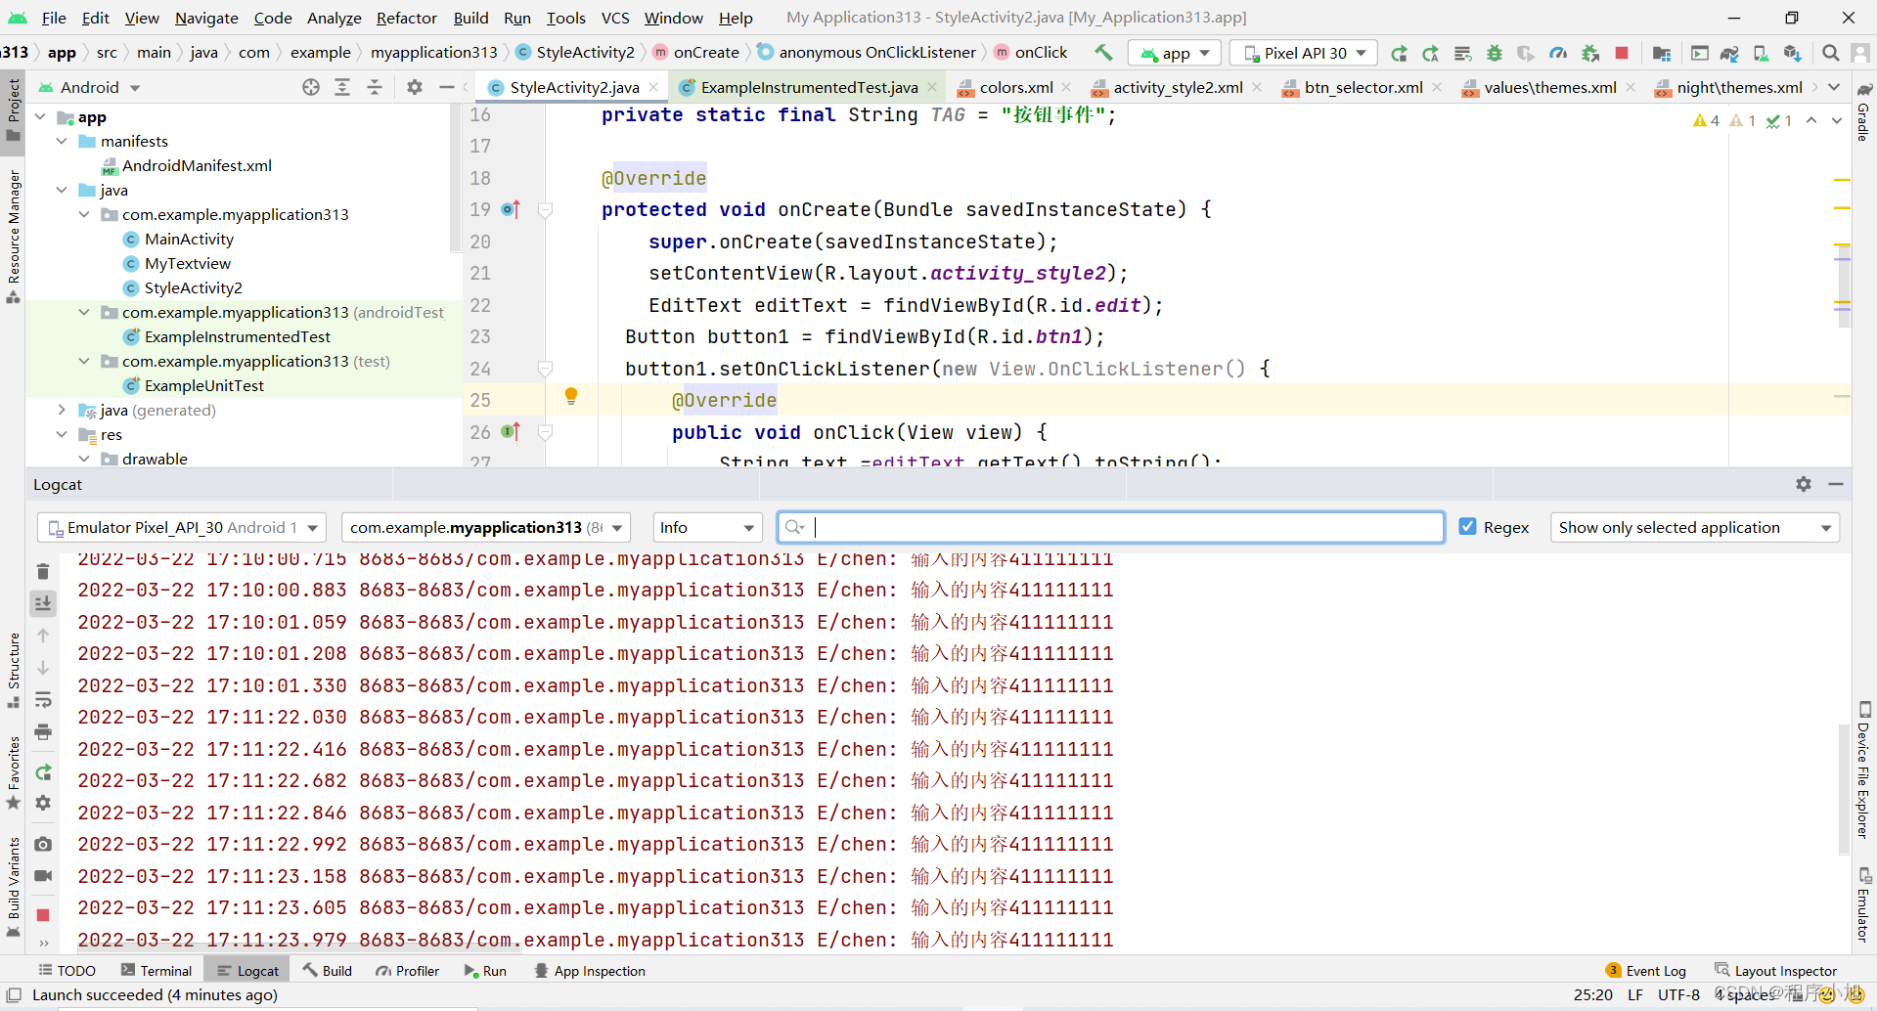This screenshot has width=1877, height=1011.
Task: Clear logcat with the trash icon
Action: click(x=43, y=572)
